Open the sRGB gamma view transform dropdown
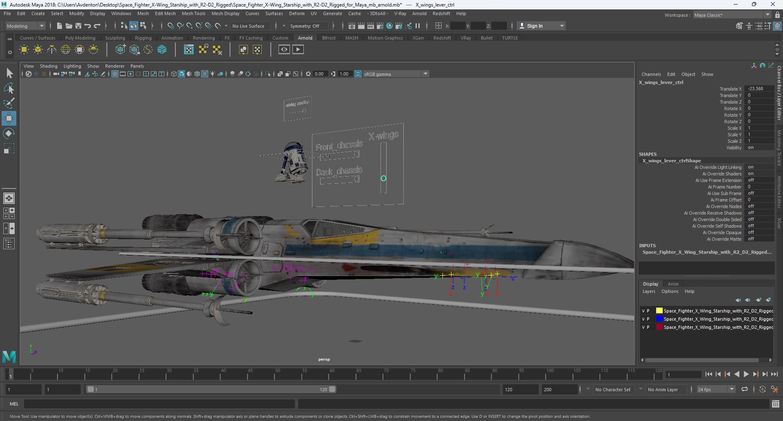The image size is (783, 421). [396, 74]
